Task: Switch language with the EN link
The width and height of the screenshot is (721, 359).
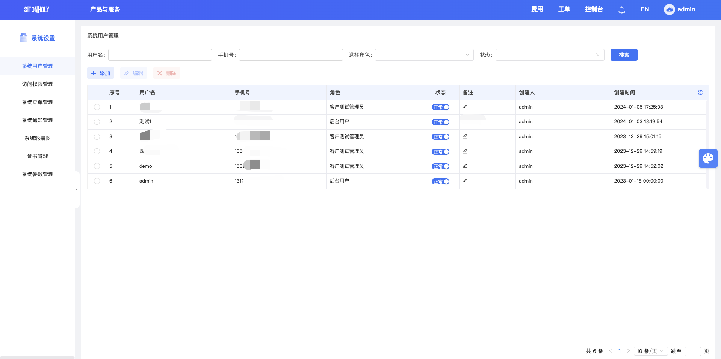Action: 645,9
